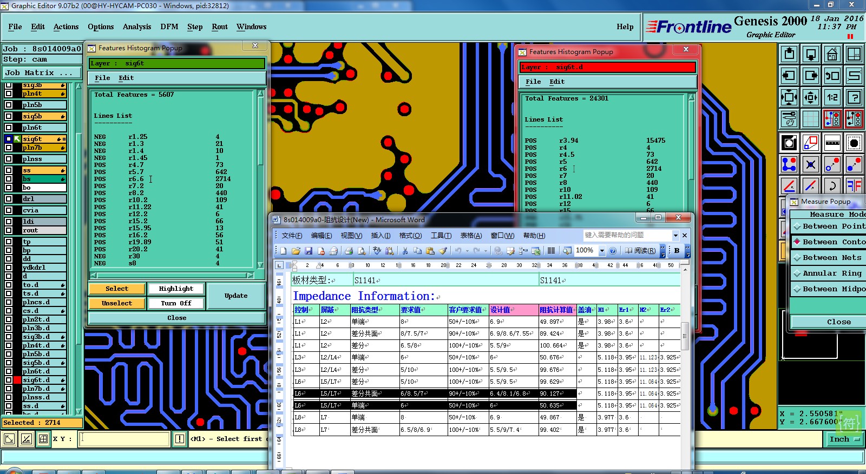
Task: Expand Word formatting toolbar options after Bold
Action: pos(687,251)
